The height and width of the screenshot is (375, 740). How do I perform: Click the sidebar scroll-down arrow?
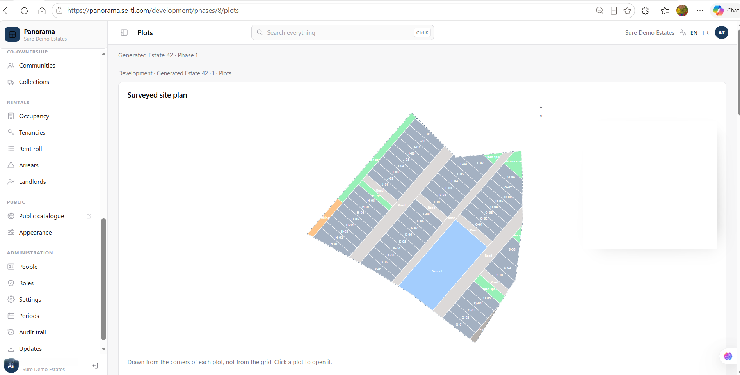(103, 349)
